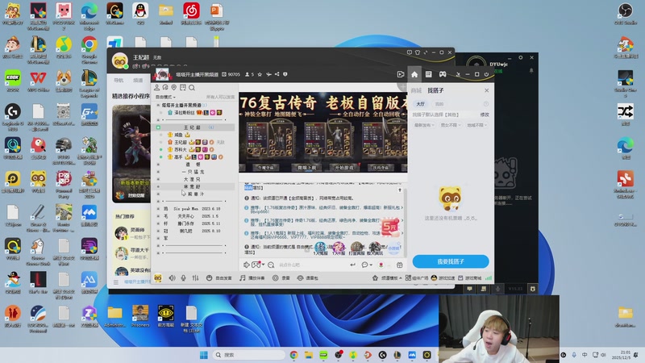The width and height of the screenshot is (645, 363).
Task: Click the Windows Start button
Action: click(x=204, y=355)
